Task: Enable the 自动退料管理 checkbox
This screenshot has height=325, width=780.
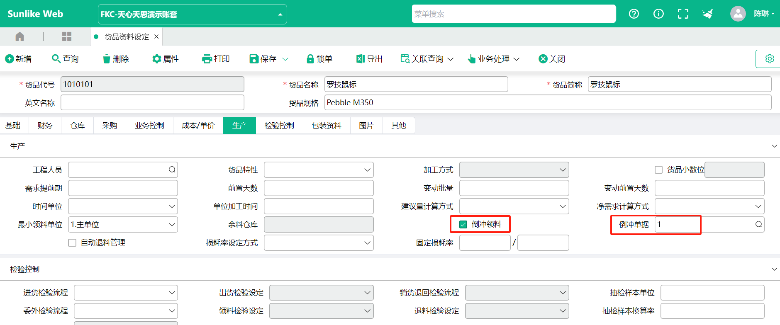Action: [72, 243]
